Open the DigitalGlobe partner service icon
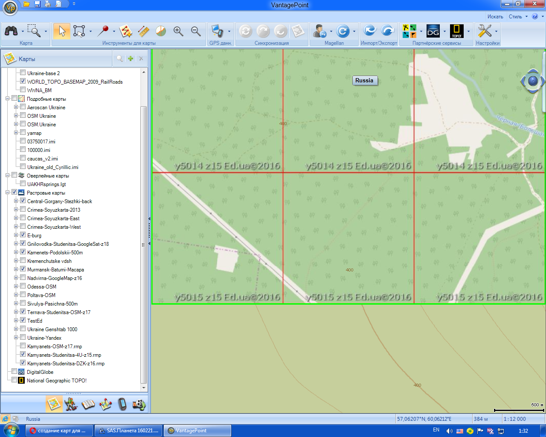Image resolution: width=546 pixels, height=437 pixels. [x=433, y=31]
